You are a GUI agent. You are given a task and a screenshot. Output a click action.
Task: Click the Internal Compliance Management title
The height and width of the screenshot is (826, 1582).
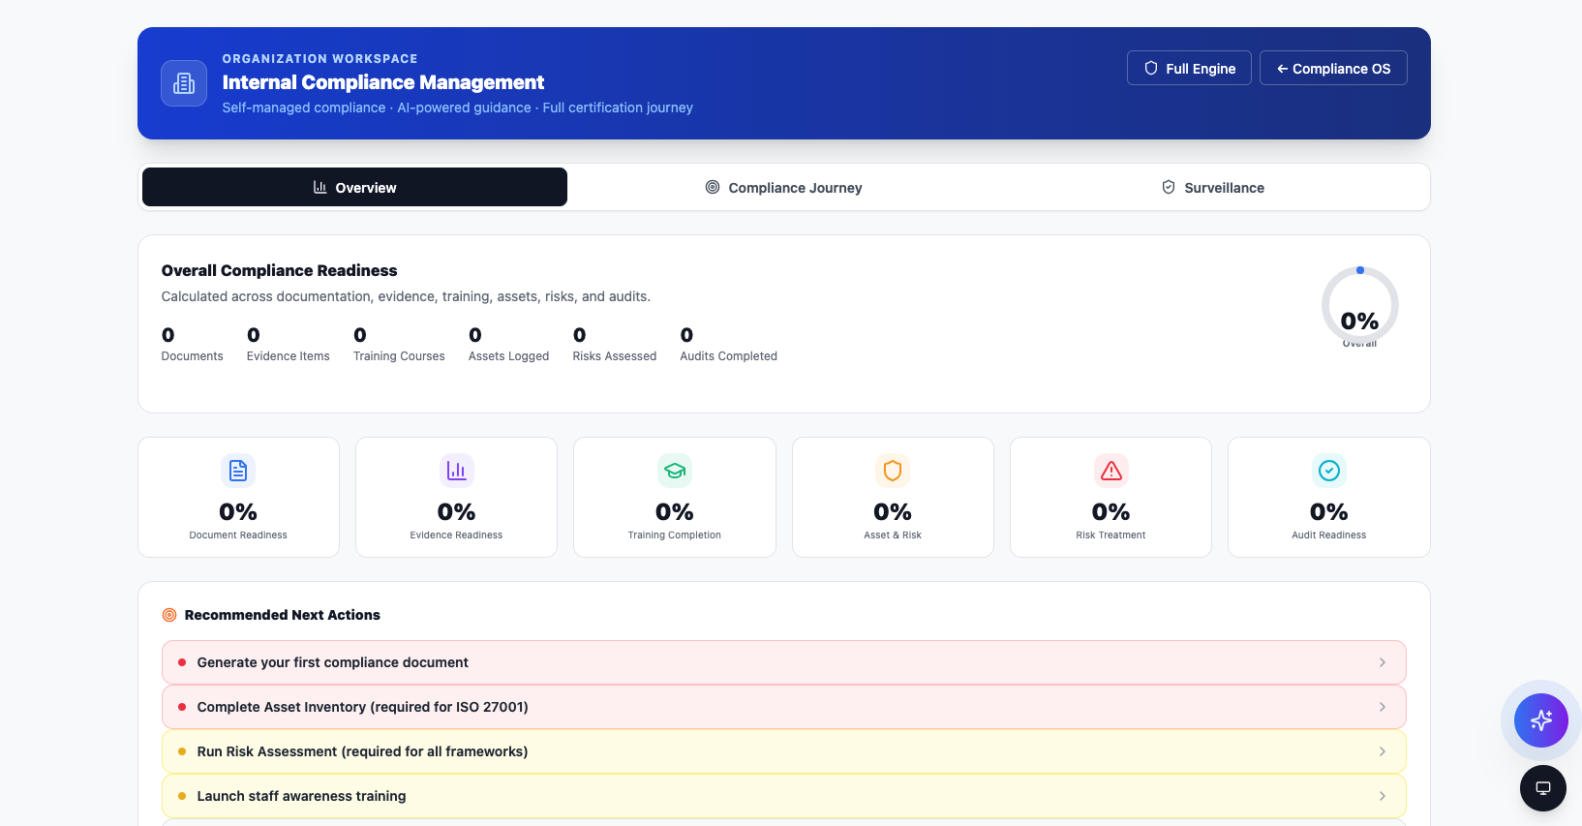[x=383, y=82]
